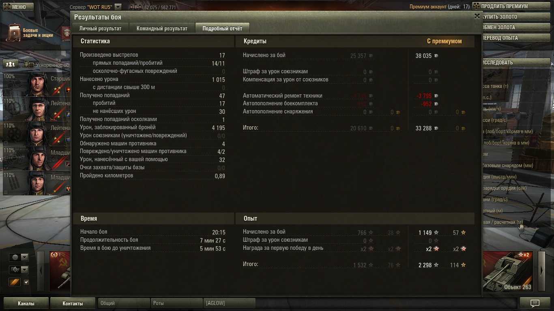554x311 pixels.
Task: Switch to the Личный результат tab
Action: (x=100, y=28)
